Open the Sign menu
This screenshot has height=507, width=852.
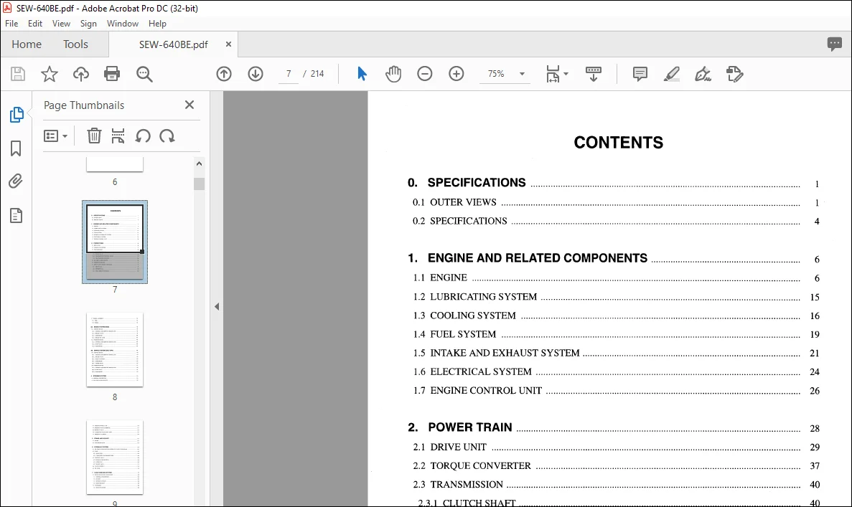click(x=88, y=24)
